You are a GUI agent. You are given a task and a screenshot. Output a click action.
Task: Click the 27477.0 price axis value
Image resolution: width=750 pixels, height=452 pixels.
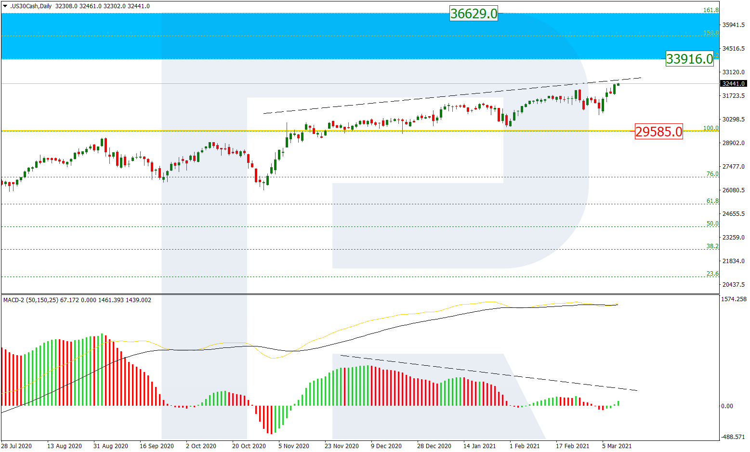point(733,166)
